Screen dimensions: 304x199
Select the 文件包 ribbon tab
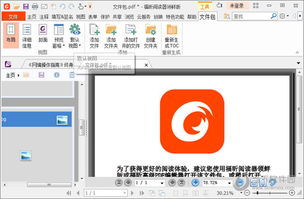coord(207,17)
